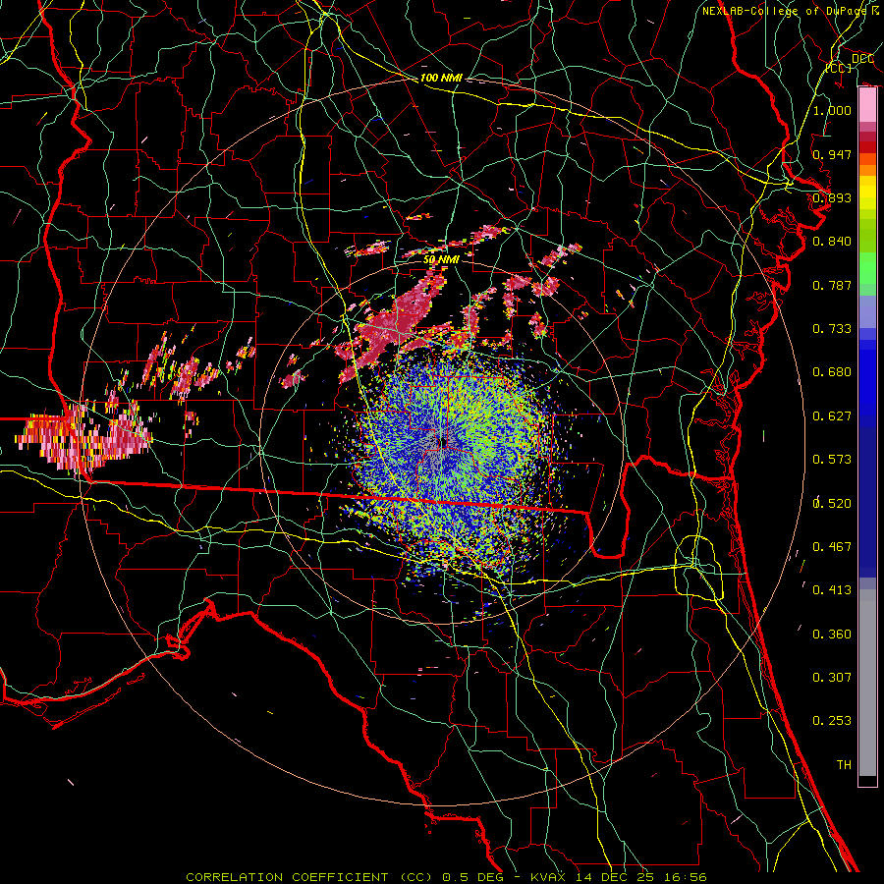Select the 0.360 legend value

(832, 635)
